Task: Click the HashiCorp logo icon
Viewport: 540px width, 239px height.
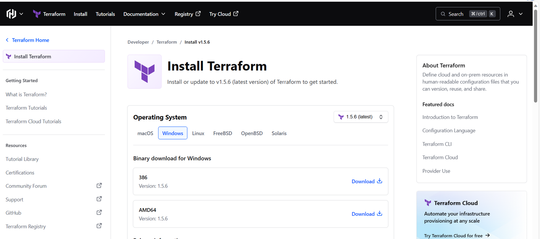Action: coord(11,14)
